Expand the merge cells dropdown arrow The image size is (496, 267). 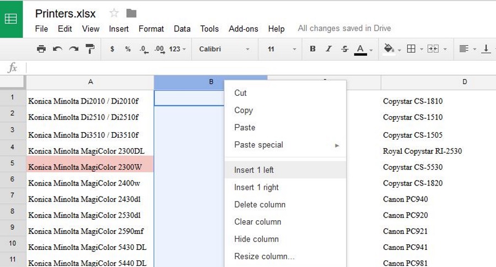click(x=445, y=50)
